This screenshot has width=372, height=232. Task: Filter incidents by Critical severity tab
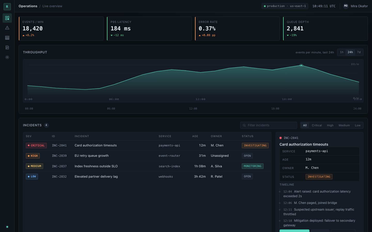317,125
